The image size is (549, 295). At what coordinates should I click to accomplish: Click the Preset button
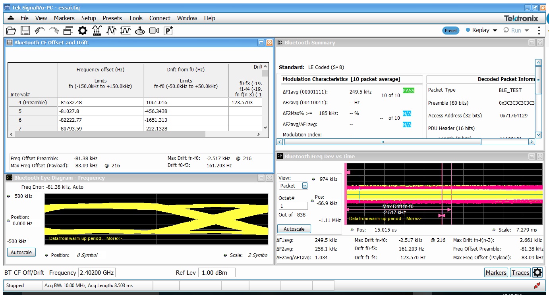tap(451, 30)
